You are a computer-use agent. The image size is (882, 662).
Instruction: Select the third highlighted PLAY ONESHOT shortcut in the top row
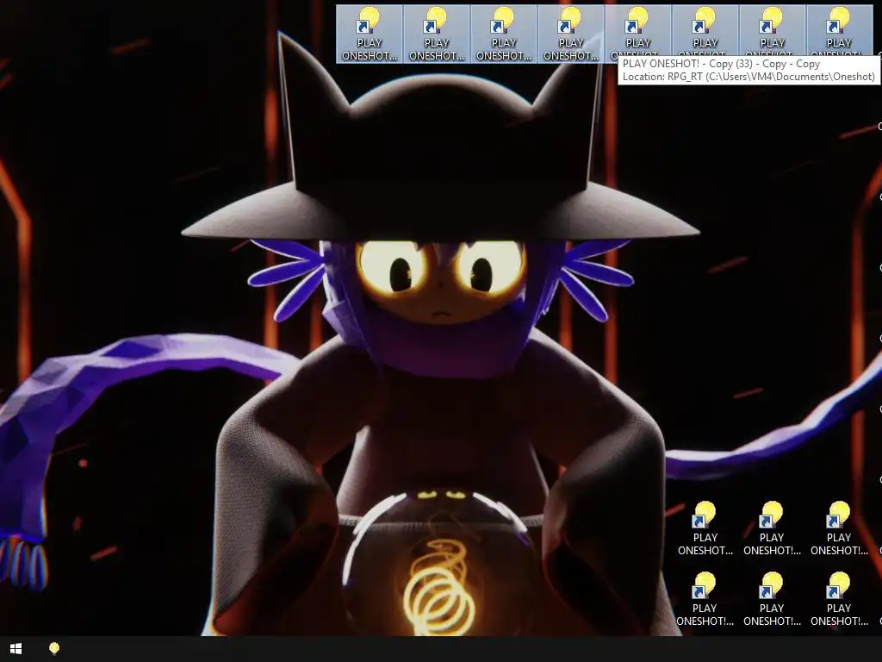coord(503,34)
